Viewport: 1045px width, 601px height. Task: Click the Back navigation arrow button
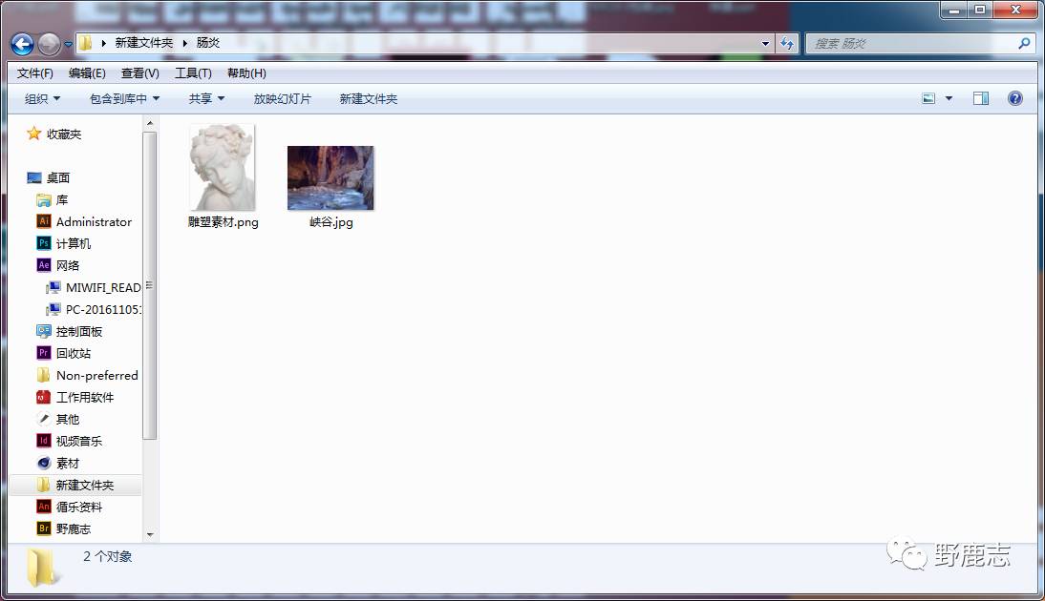tap(22, 44)
